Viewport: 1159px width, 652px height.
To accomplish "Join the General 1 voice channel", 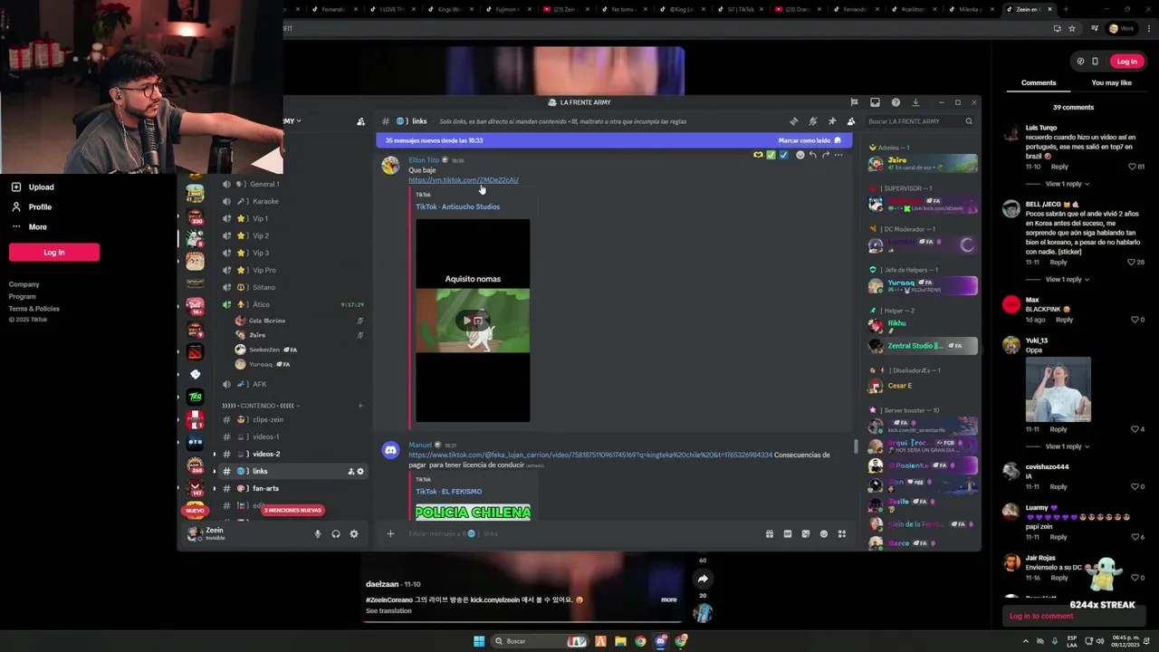I will tap(295, 184).
